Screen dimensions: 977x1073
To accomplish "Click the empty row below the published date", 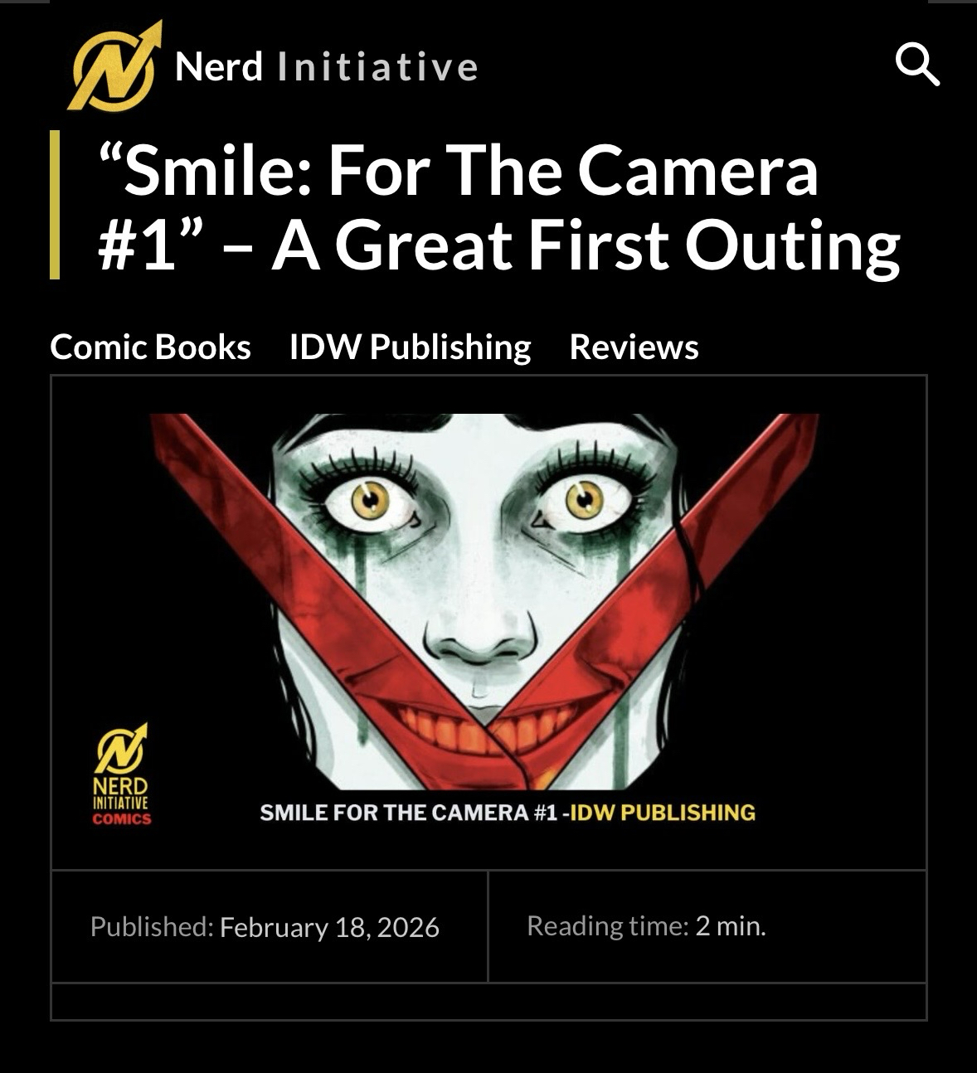I will point(488,1002).
